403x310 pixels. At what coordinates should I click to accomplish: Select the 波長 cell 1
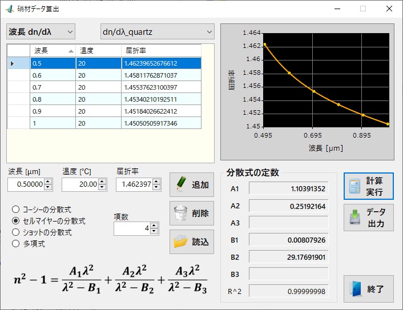[x=53, y=123]
